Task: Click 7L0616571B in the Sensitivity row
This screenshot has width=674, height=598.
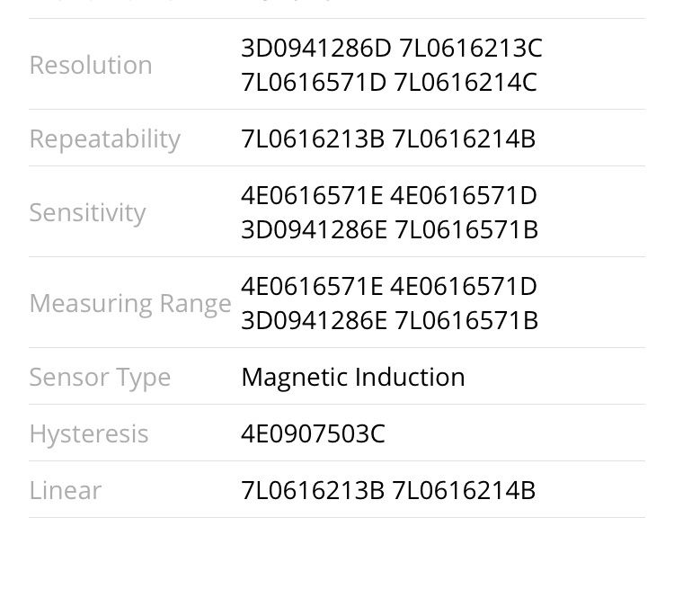Action: pos(466,229)
